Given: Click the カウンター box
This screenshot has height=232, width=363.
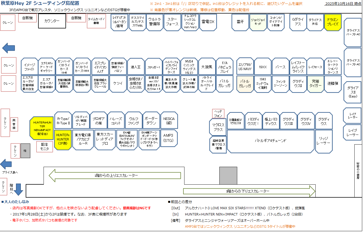Looking at the screenshot, I should pyautogui.click(x=52, y=21).
